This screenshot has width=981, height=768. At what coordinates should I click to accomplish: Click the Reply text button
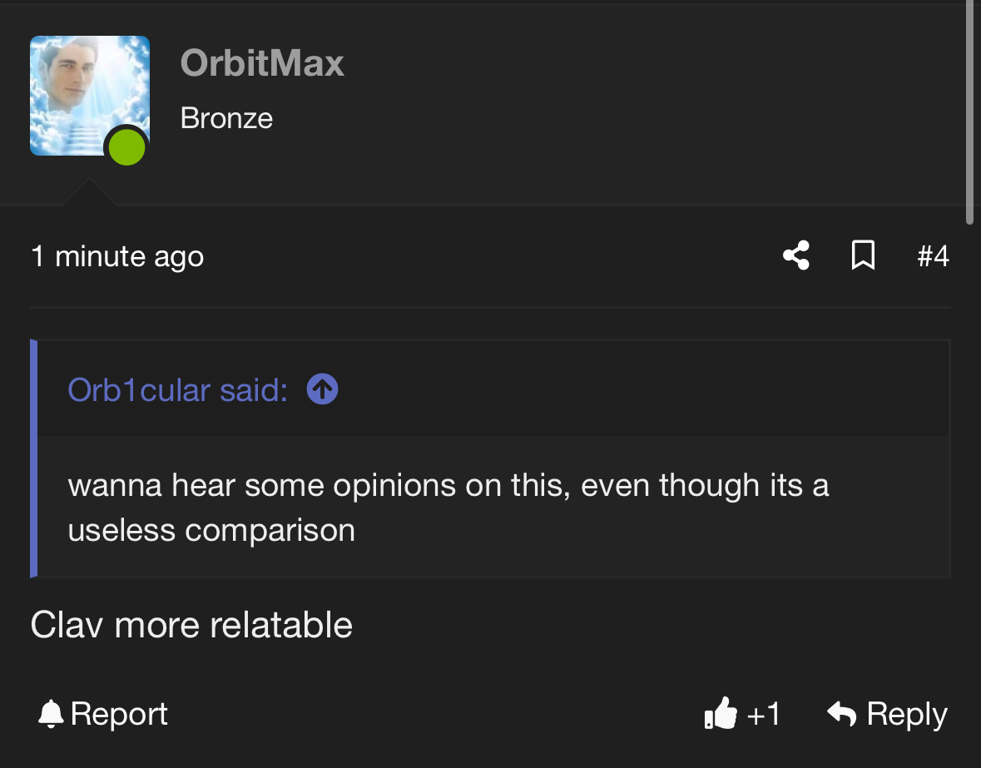coord(907,714)
